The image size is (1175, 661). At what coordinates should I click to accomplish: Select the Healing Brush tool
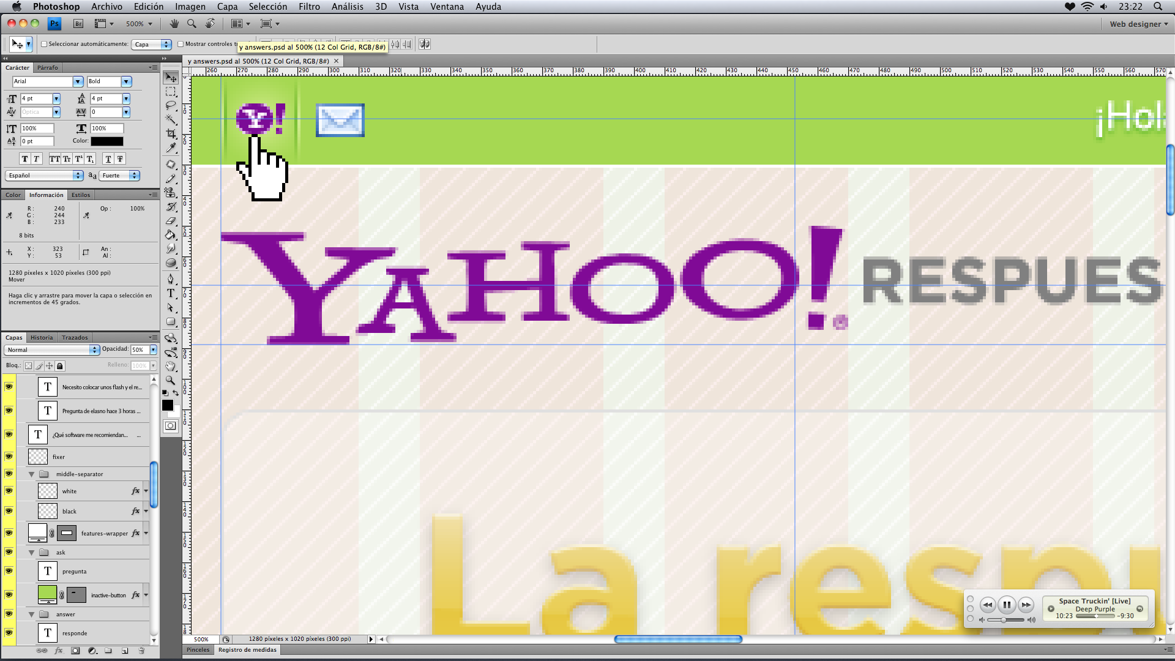pos(171,164)
